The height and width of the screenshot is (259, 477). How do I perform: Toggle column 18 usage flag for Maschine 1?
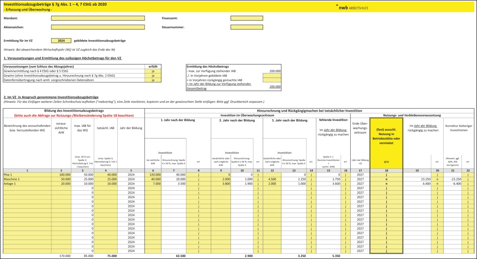coord(386,179)
